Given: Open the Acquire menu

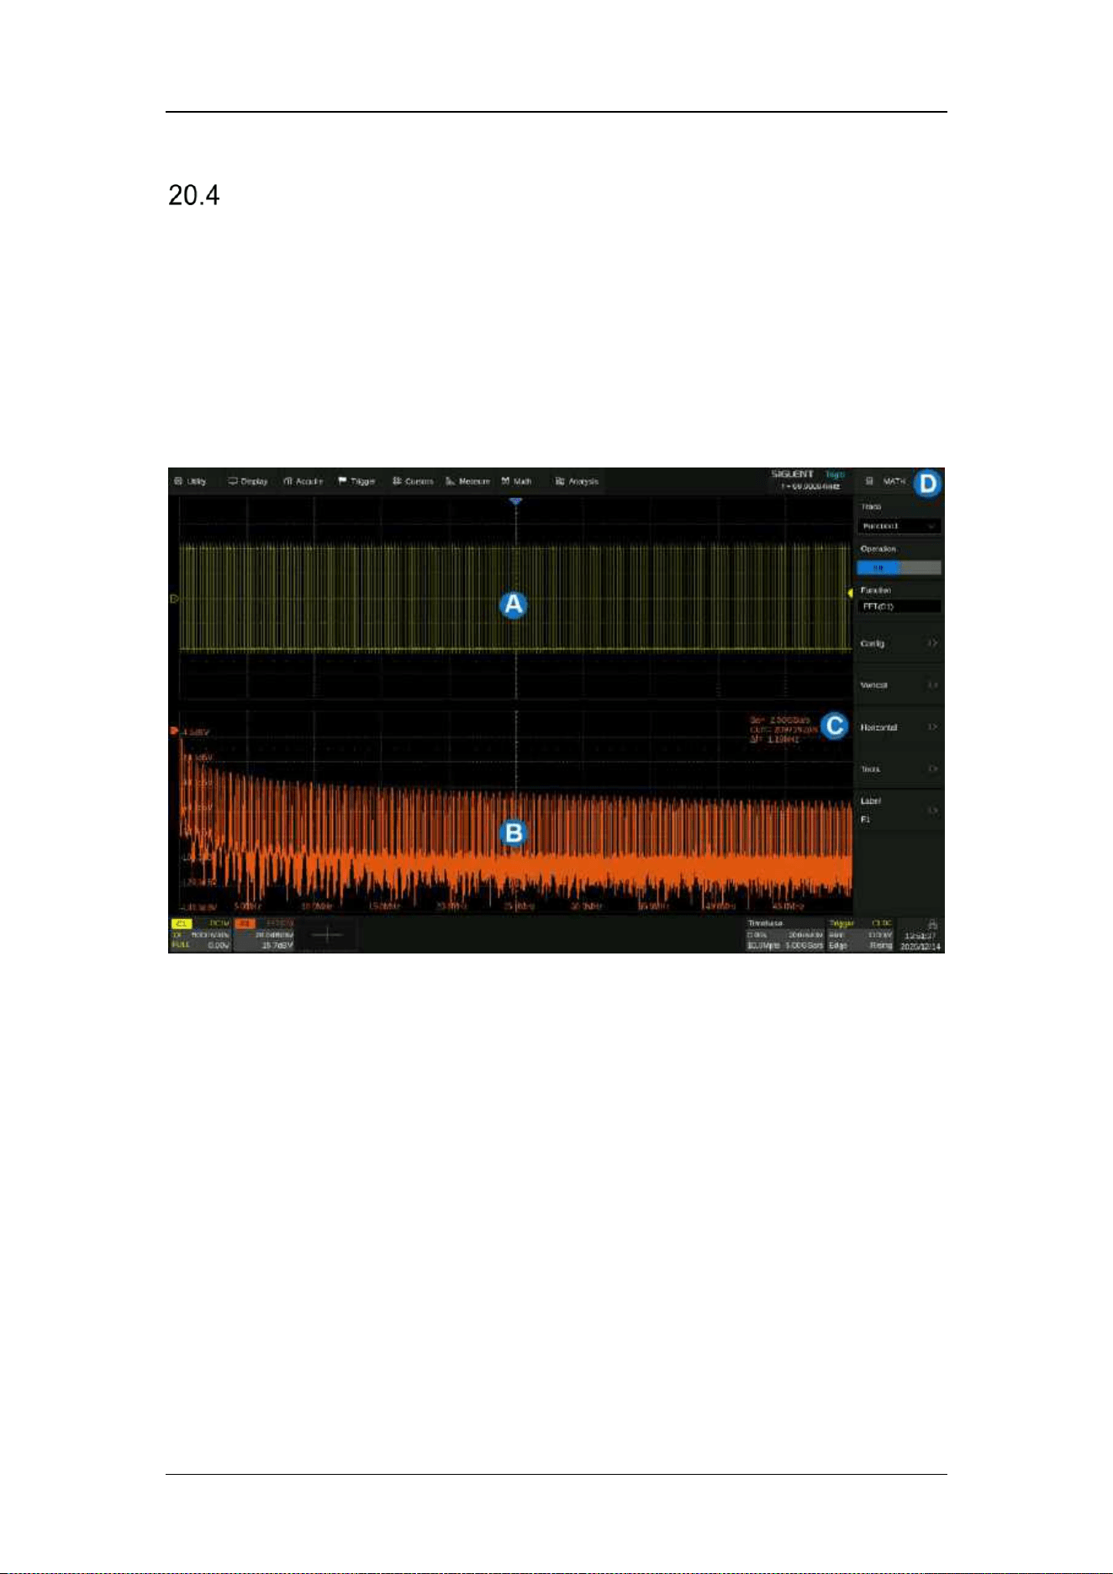Looking at the screenshot, I should (x=303, y=481).
